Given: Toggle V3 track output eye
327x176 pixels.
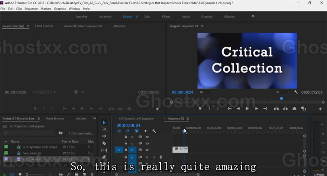Looking at the screenshot, I should click(x=147, y=137).
